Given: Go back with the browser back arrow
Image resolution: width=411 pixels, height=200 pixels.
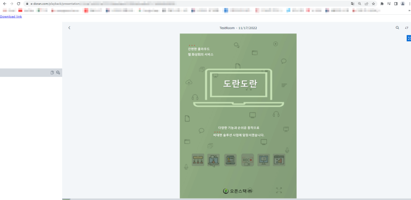Looking at the screenshot, I should click(5, 4).
